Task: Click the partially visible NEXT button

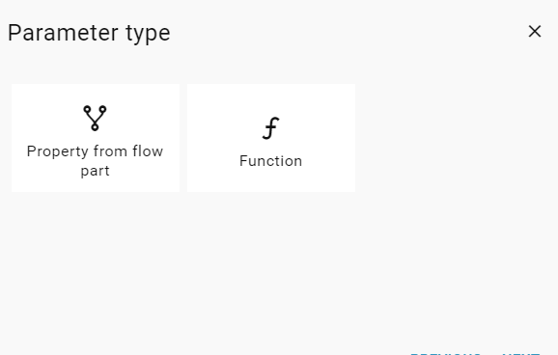Action: click(521, 354)
